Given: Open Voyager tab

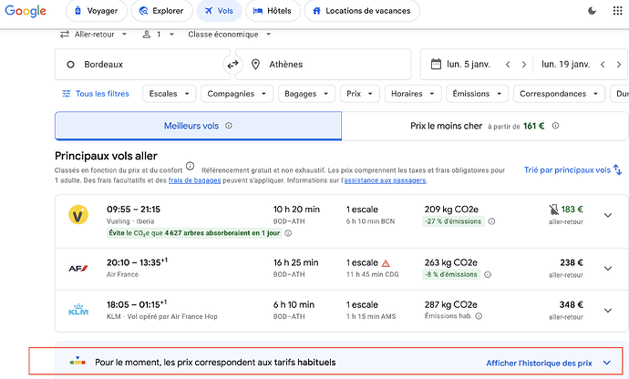Looking at the screenshot, I should [x=97, y=11].
